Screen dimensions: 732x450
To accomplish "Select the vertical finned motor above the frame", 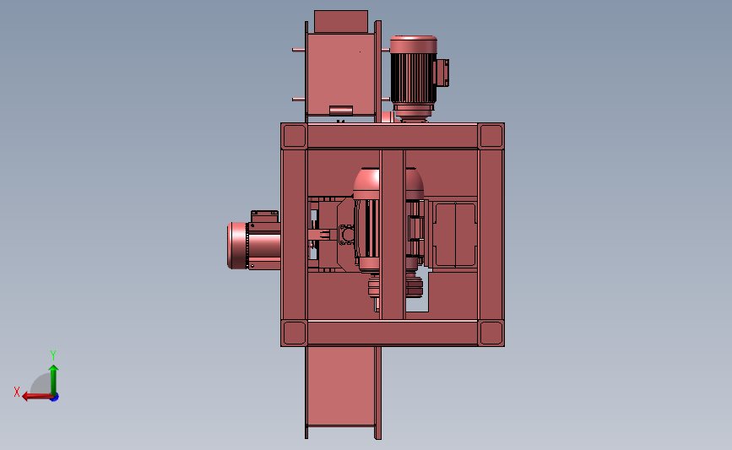I will pyautogui.click(x=414, y=77).
